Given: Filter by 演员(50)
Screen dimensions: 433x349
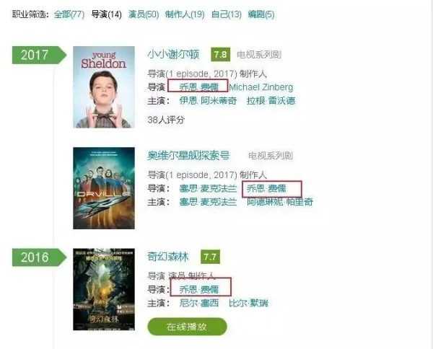Looking at the screenshot, I should pos(144,14).
